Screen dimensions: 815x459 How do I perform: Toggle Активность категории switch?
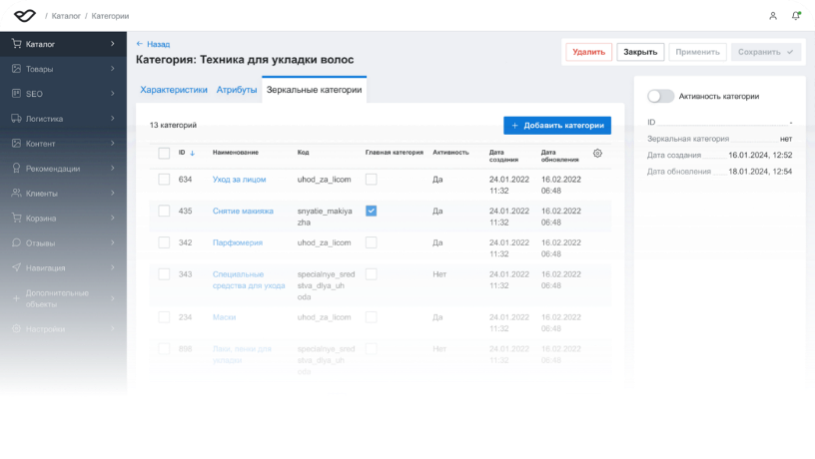(x=660, y=96)
